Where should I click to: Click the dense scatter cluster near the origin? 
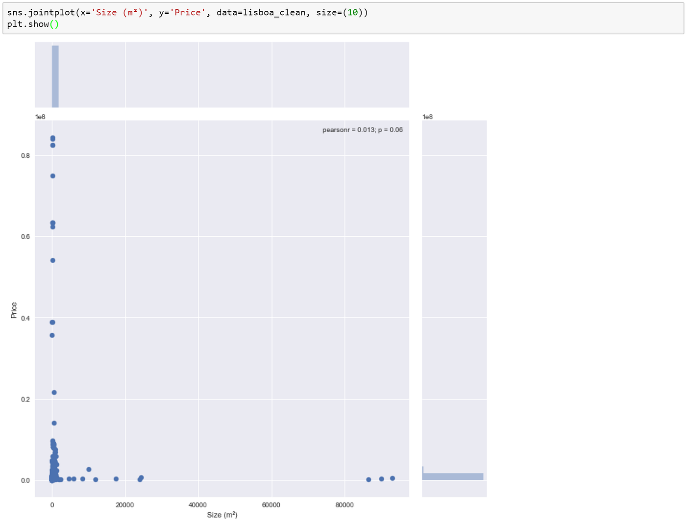[52, 471]
